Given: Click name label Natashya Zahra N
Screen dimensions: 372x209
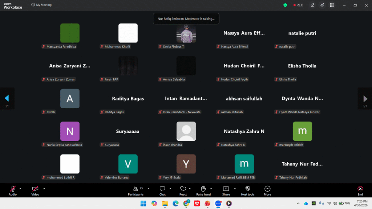Looking at the screenshot, I should pos(231,144).
